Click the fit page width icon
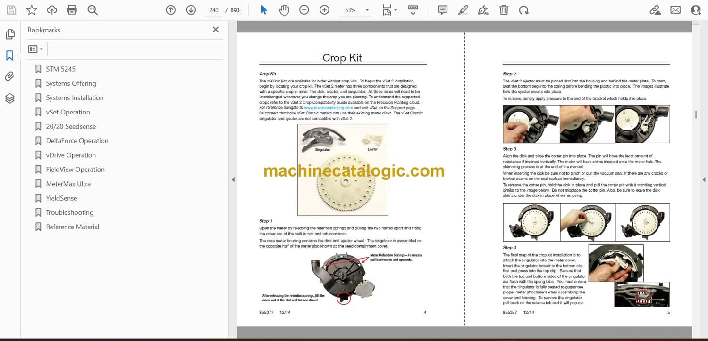708x341 pixels. 387,10
